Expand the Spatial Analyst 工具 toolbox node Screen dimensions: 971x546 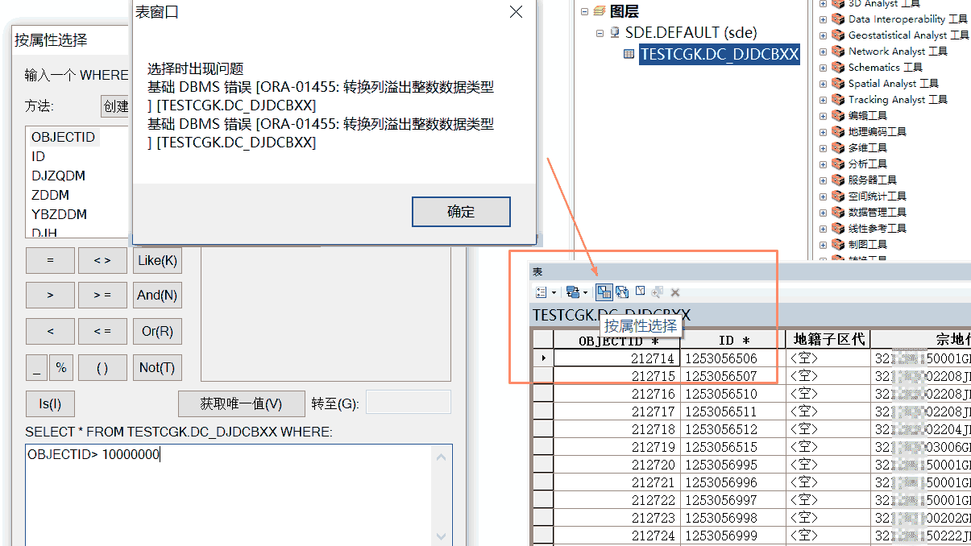(x=824, y=83)
